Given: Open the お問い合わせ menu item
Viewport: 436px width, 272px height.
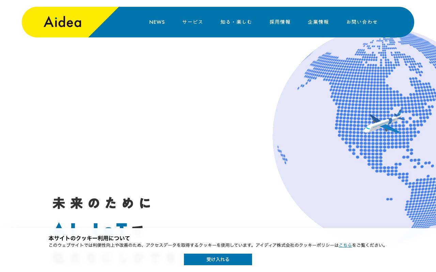Looking at the screenshot, I should (x=362, y=22).
